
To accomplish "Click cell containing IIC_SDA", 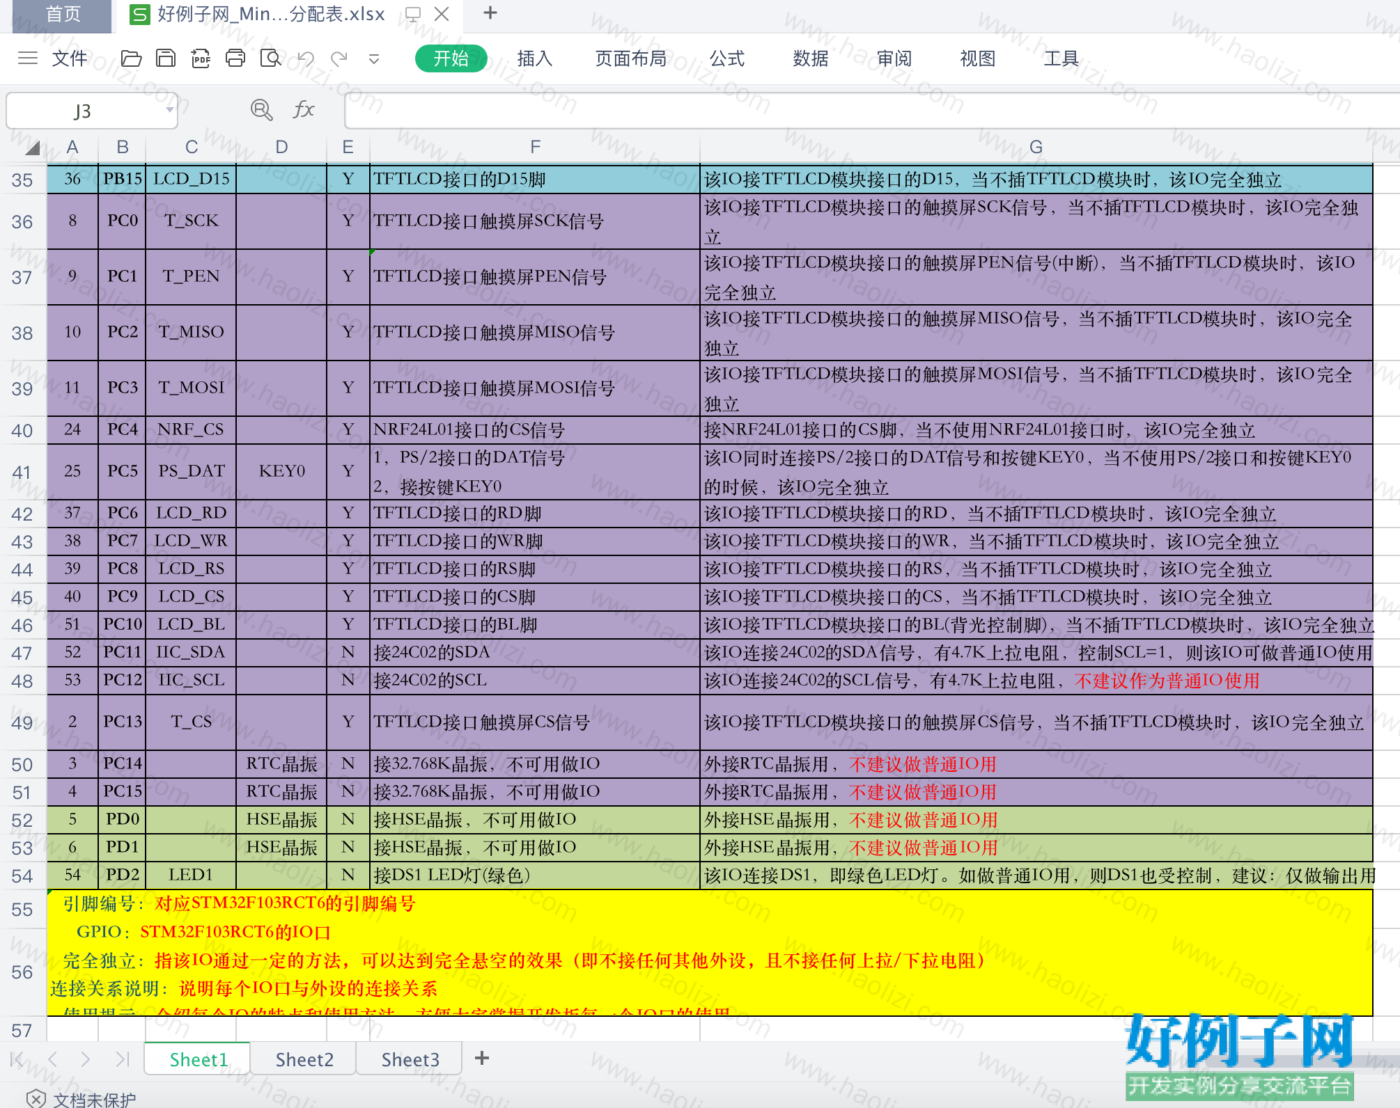I will pyautogui.click(x=192, y=652).
